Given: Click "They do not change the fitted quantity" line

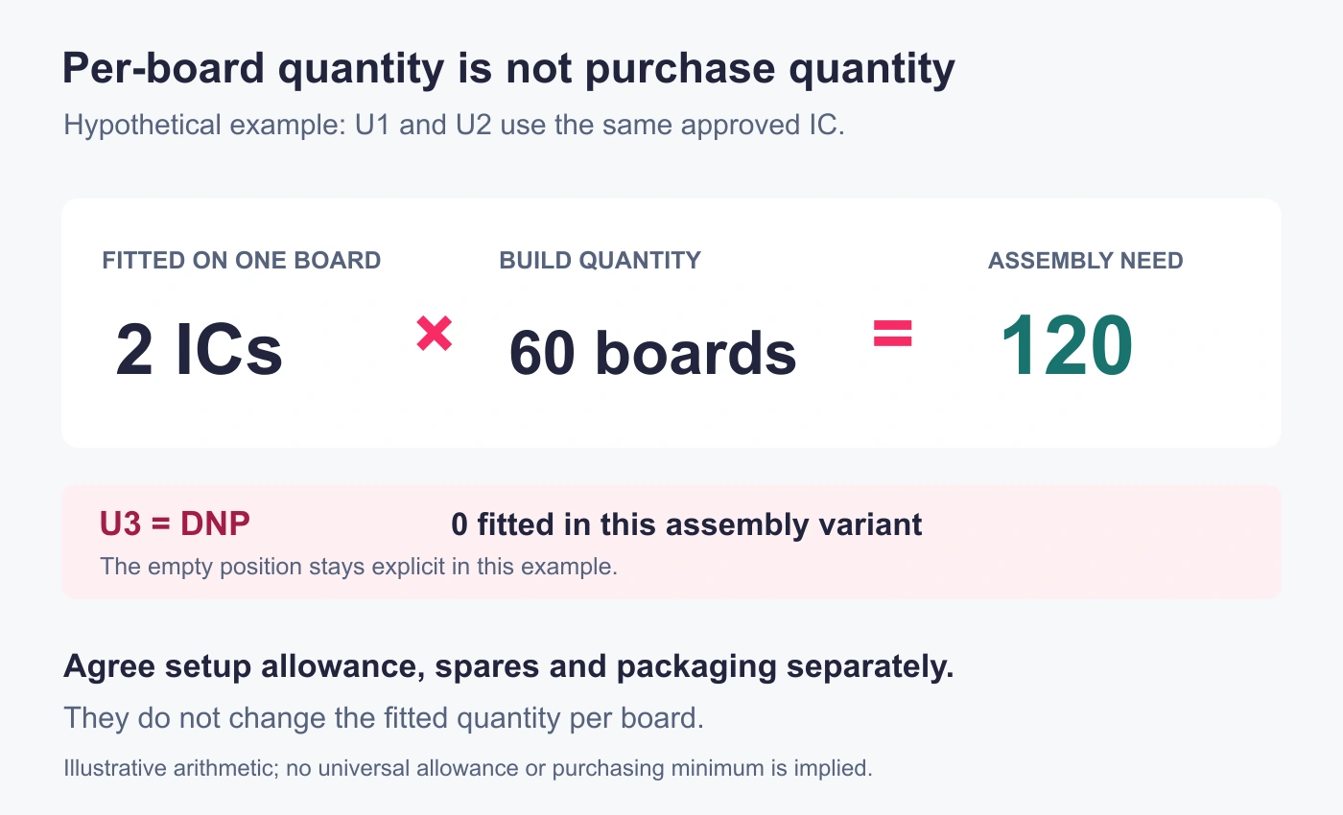Looking at the screenshot, I should pyautogui.click(x=384, y=718).
